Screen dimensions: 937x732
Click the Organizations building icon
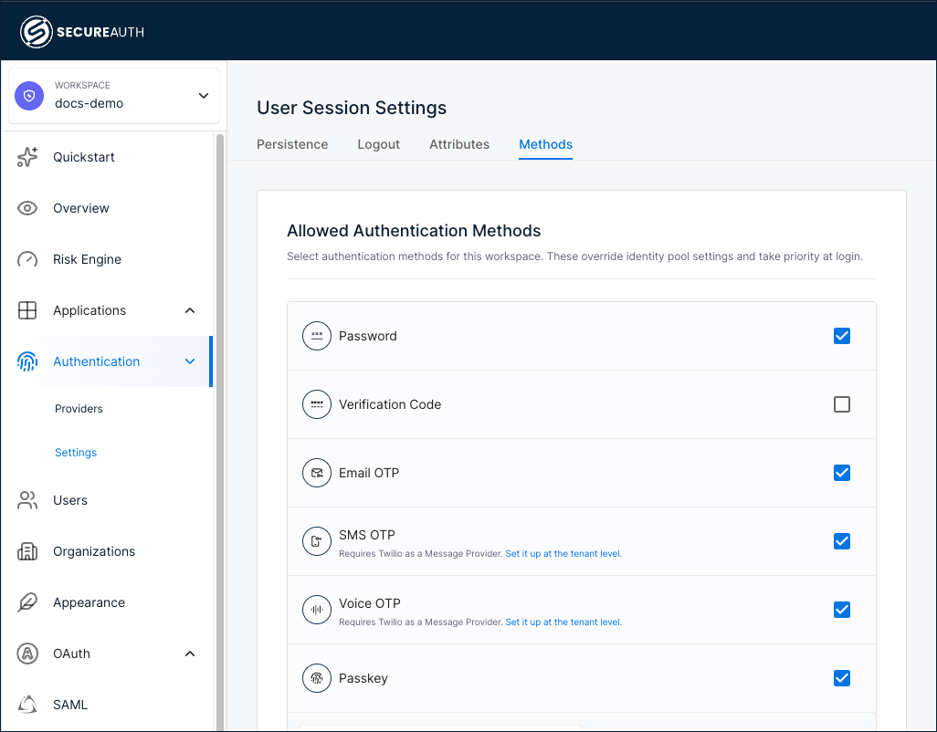[x=27, y=551]
